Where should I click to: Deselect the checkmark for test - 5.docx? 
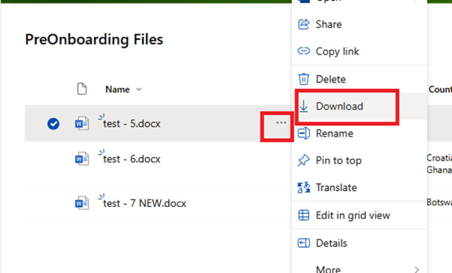point(53,124)
